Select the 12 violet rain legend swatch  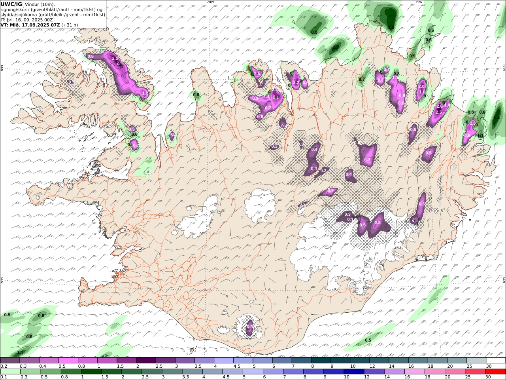point(374,371)
